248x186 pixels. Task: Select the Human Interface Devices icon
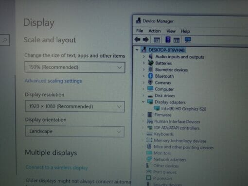click(150, 121)
